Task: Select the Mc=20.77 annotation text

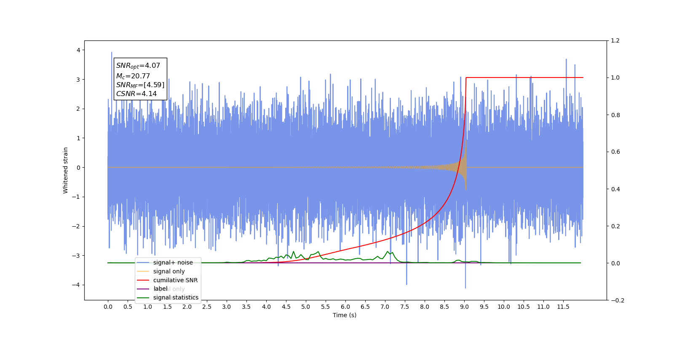Action: [133, 76]
